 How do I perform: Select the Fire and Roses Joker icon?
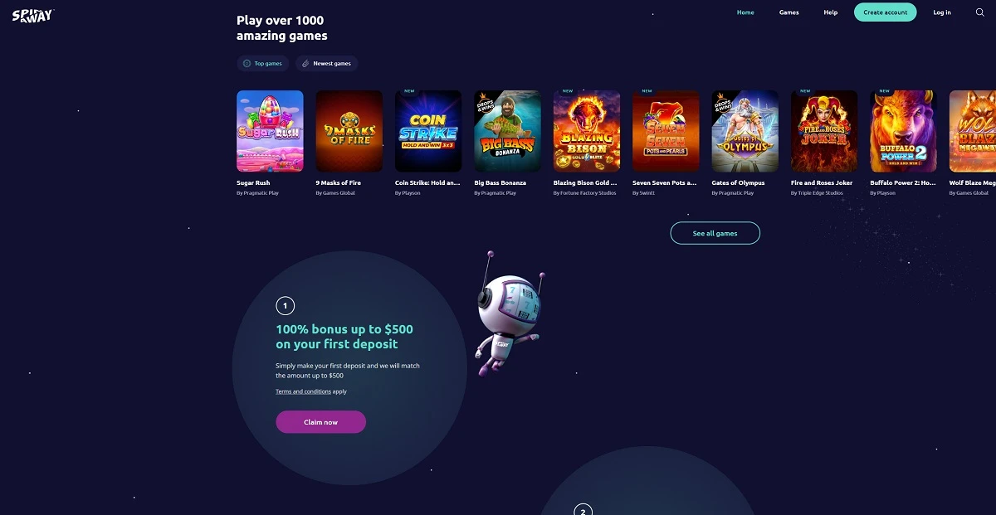pyautogui.click(x=824, y=131)
